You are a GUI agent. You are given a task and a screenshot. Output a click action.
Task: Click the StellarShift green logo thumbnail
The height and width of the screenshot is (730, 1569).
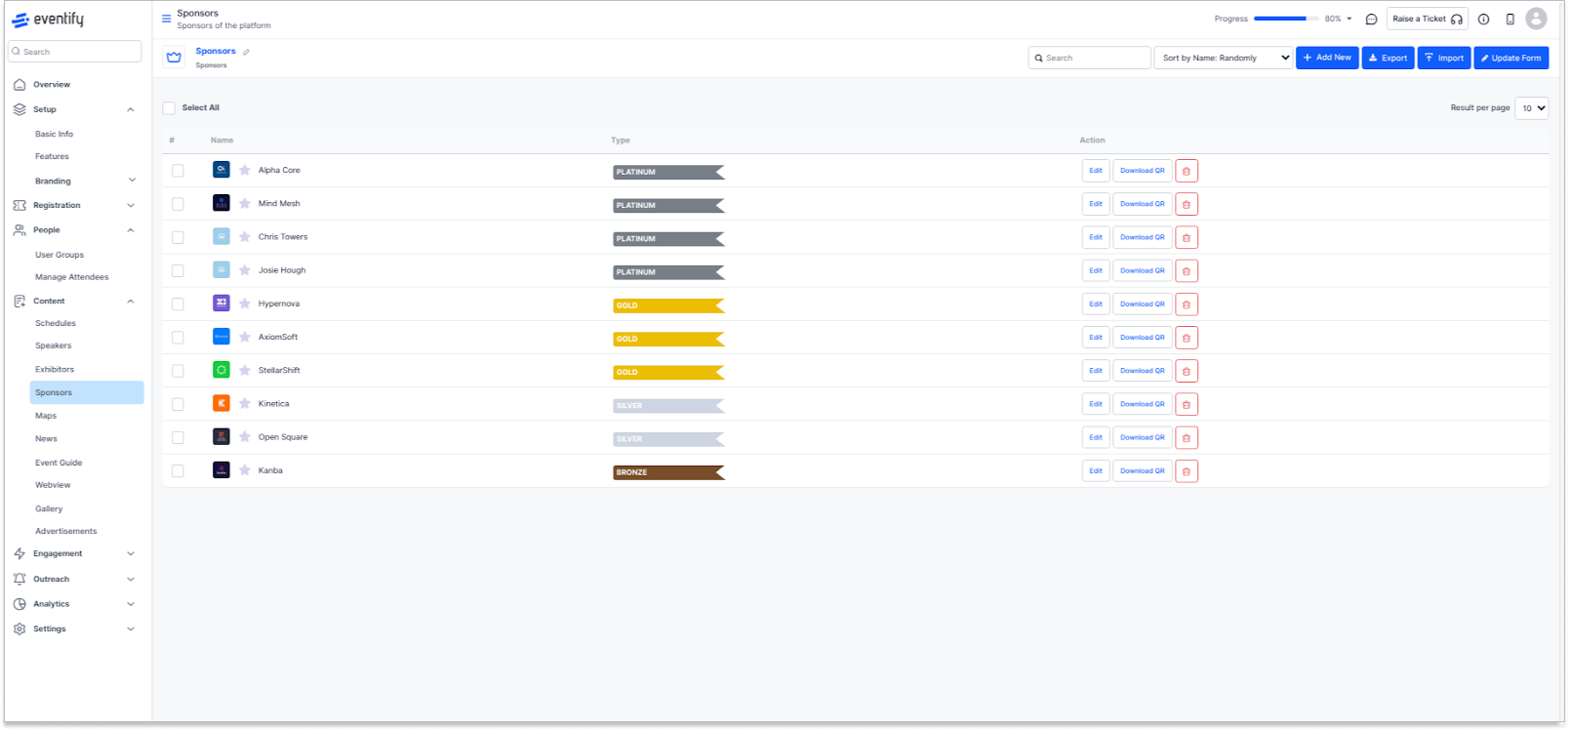(221, 370)
